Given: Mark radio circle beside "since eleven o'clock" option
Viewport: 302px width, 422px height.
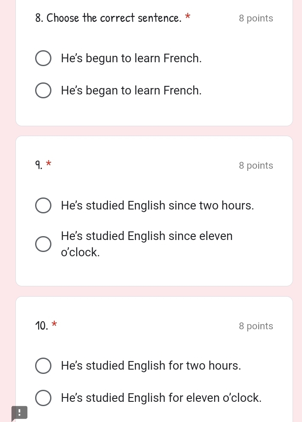Looking at the screenshot, I should pyautogui.click(x=43, y=244).
